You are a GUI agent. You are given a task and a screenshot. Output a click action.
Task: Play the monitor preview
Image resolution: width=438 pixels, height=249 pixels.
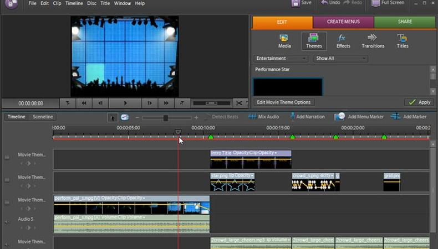(125, 103)
